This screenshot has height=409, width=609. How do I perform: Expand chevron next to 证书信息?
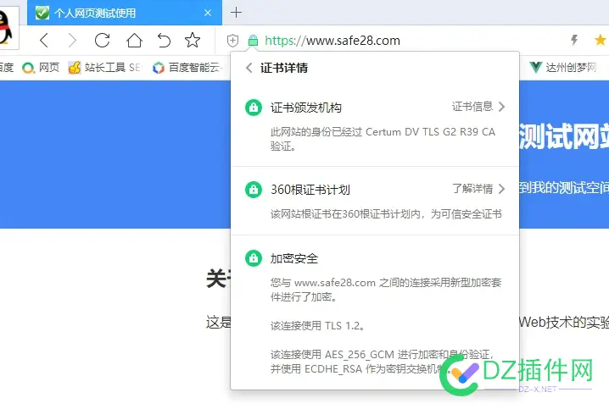click(501, 107)
